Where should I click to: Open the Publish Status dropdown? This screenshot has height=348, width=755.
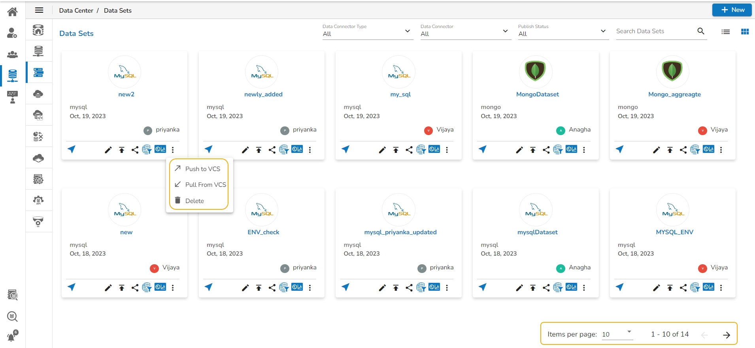562,32
